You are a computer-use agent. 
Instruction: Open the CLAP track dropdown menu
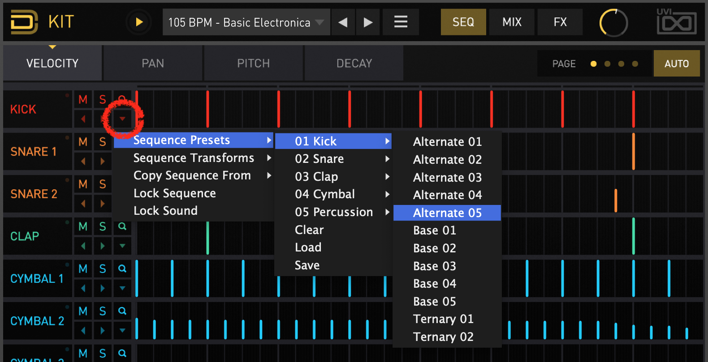point(122,246)
